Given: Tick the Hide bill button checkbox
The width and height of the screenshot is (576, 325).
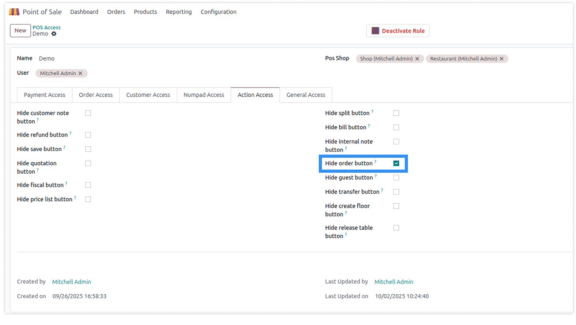Looking at the screenshot, I should pyautogui.click(x=396, y=127).
